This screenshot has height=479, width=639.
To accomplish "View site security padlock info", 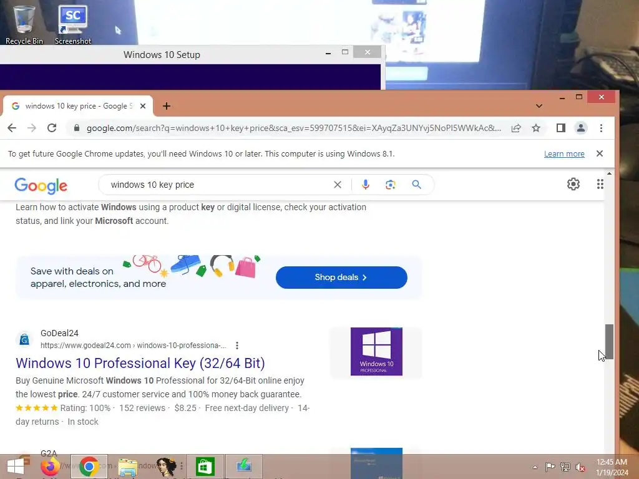I will point(77,128).
